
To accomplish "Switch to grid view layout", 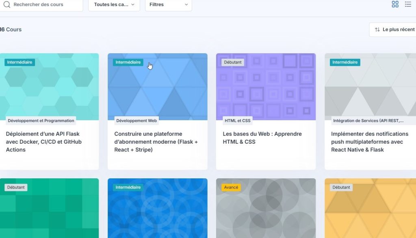I will (395, 4).
